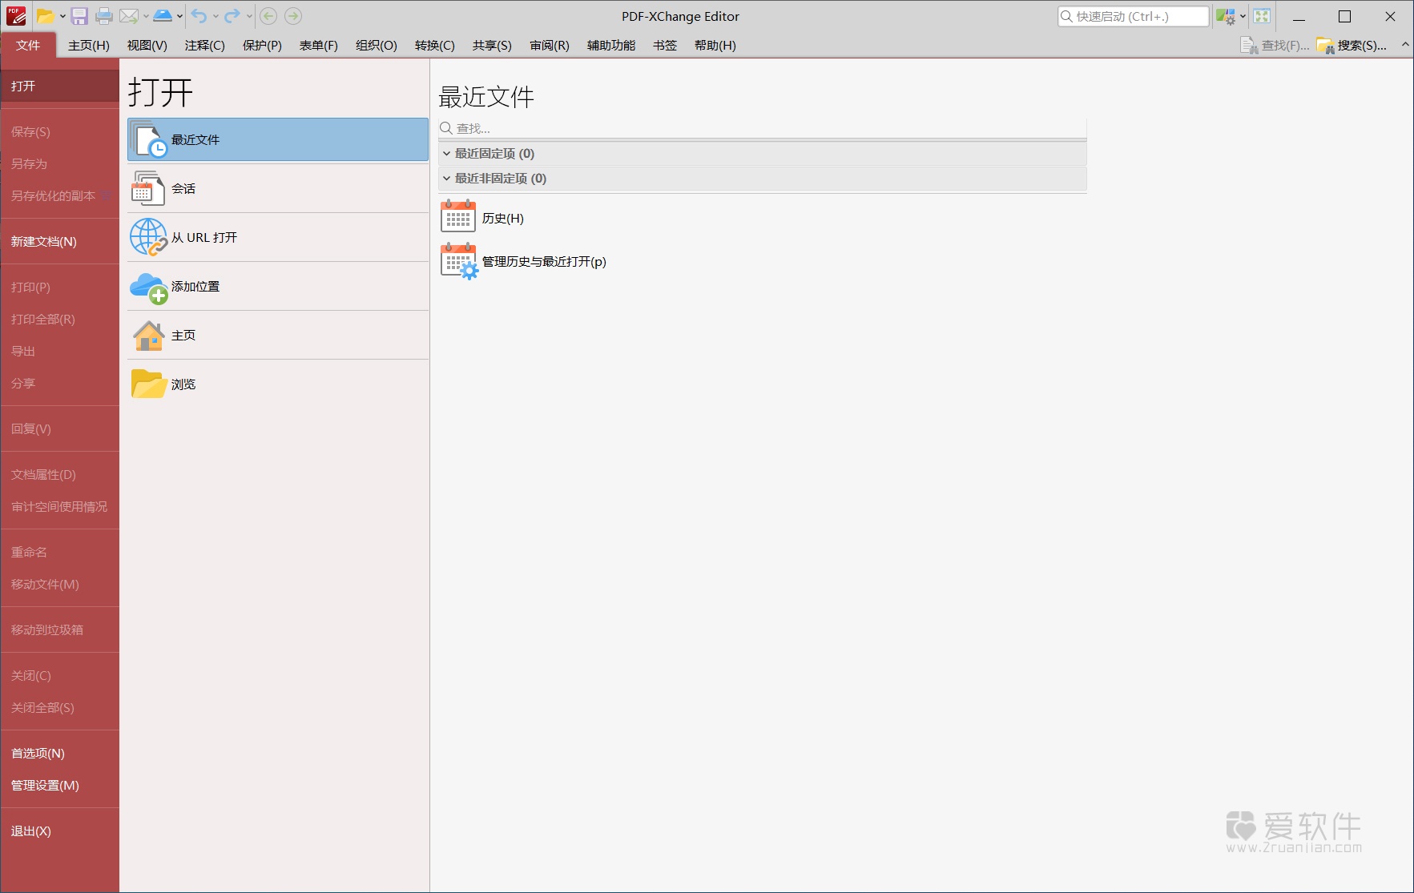This screenshot has width=1414, height=893.
Task: Click the save floppy disk icon
Action: pos(79,16)
